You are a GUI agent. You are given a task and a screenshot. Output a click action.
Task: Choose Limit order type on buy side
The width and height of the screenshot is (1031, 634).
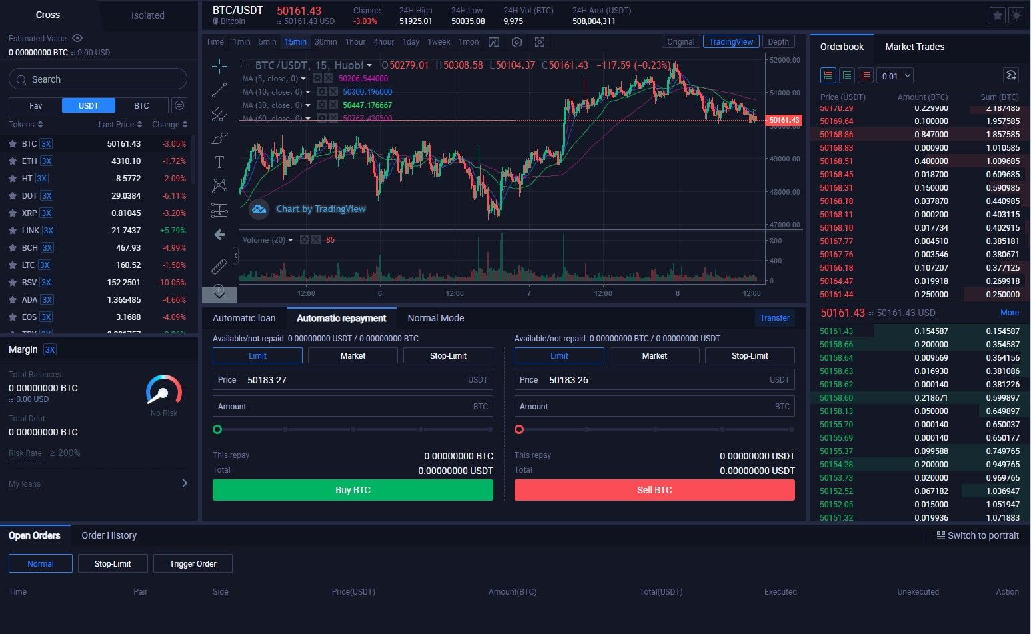coord(257,355)
